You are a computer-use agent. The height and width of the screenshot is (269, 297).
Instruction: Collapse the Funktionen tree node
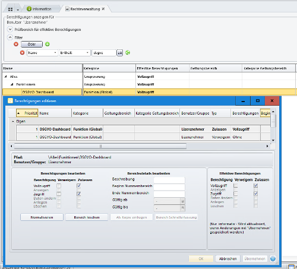click(12, 84)
